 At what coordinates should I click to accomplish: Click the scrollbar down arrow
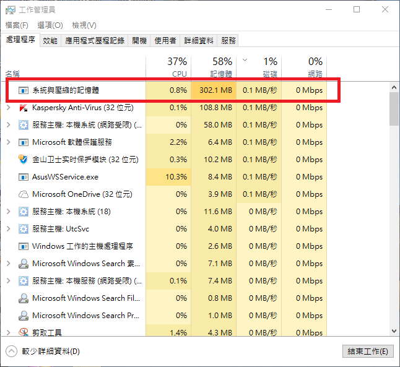pyautogui.click(x=394, y=331)
